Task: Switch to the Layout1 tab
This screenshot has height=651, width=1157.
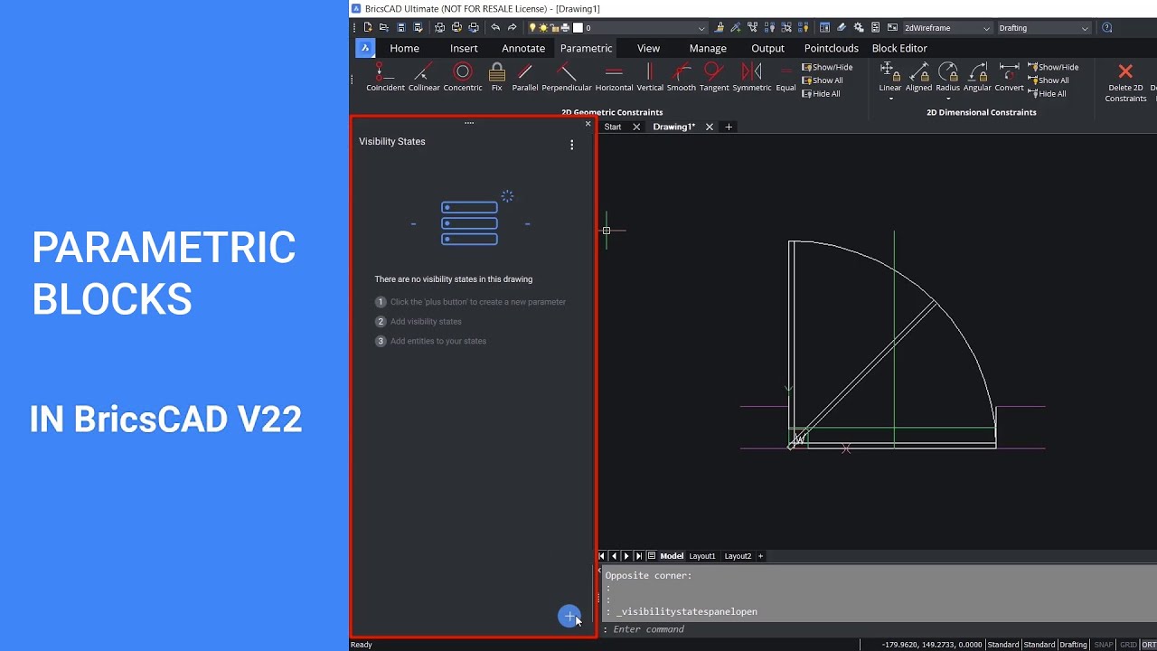Action: point(702,556)
